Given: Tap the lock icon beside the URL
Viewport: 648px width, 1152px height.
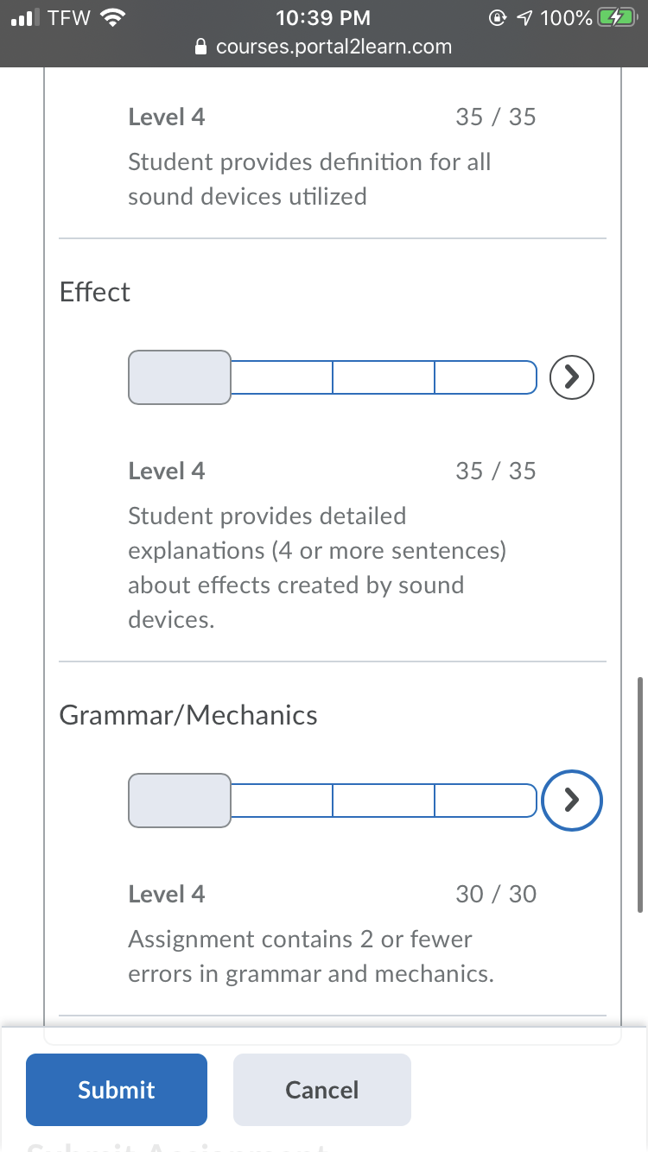Looking at the screenshot, I should point(201,47).
